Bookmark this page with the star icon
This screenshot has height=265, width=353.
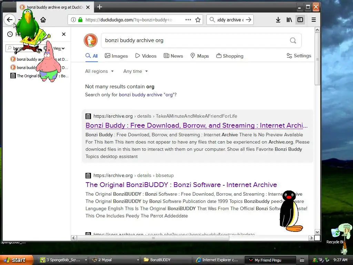coord(198,20)
